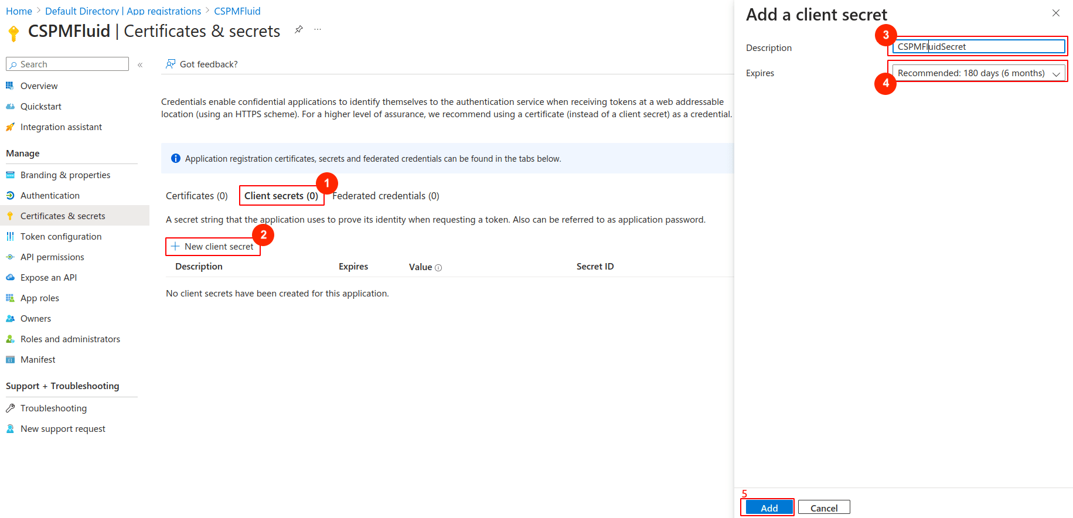Screen dimensions: 1073x518
Task: Click the Quickstart cloud icon
Action: 10,106
